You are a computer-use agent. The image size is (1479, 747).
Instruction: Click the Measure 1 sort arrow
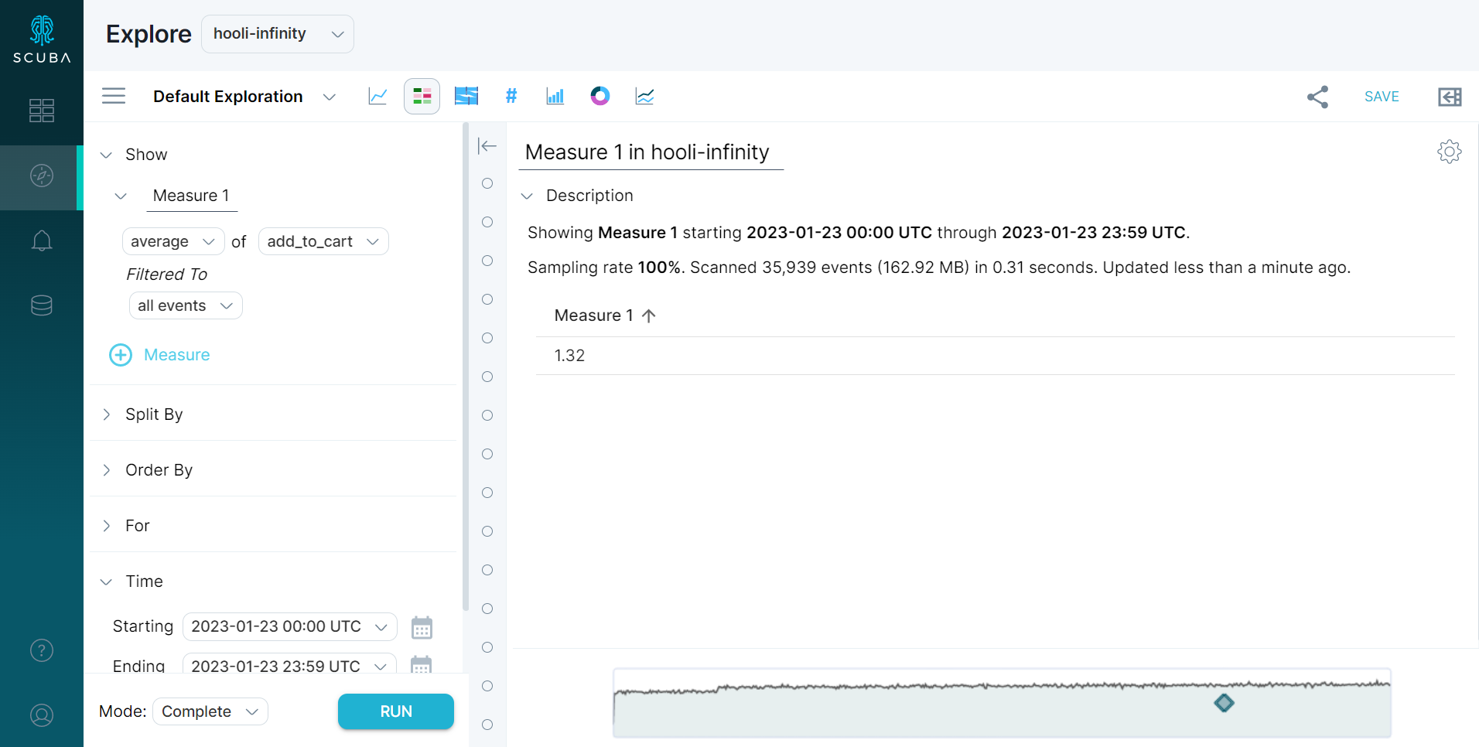[649, 316]
